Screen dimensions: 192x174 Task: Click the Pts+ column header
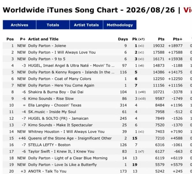(178, 39)
